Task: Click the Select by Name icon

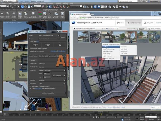Action: point(12,7)
